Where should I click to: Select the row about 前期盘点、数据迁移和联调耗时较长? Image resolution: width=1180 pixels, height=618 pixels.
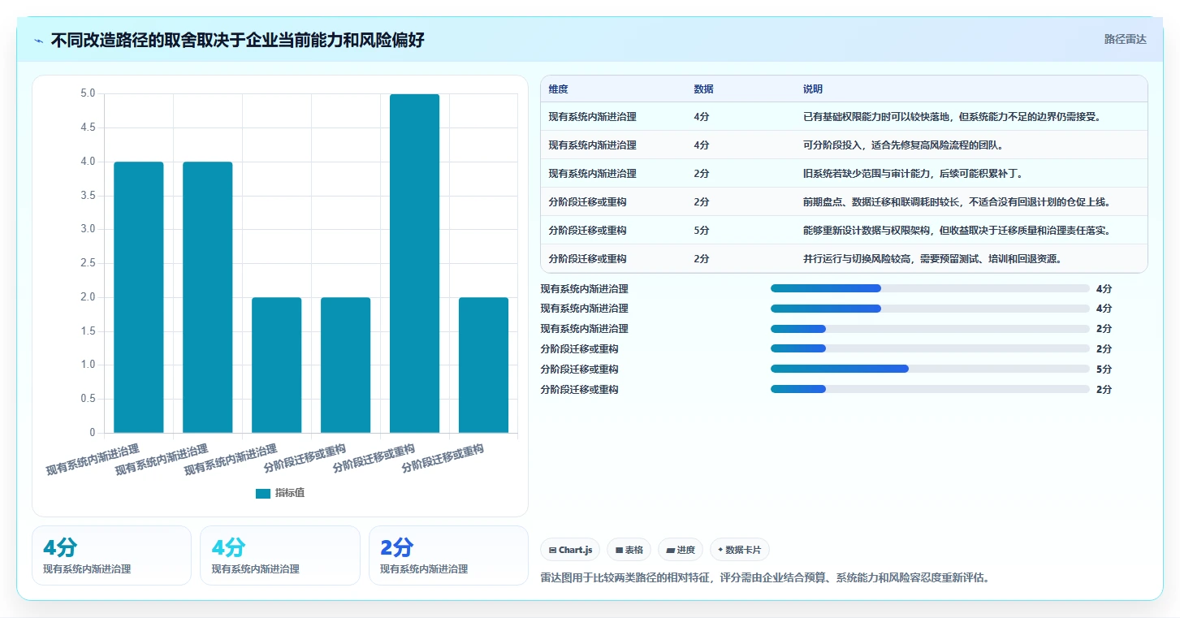[x=844, y=201]
